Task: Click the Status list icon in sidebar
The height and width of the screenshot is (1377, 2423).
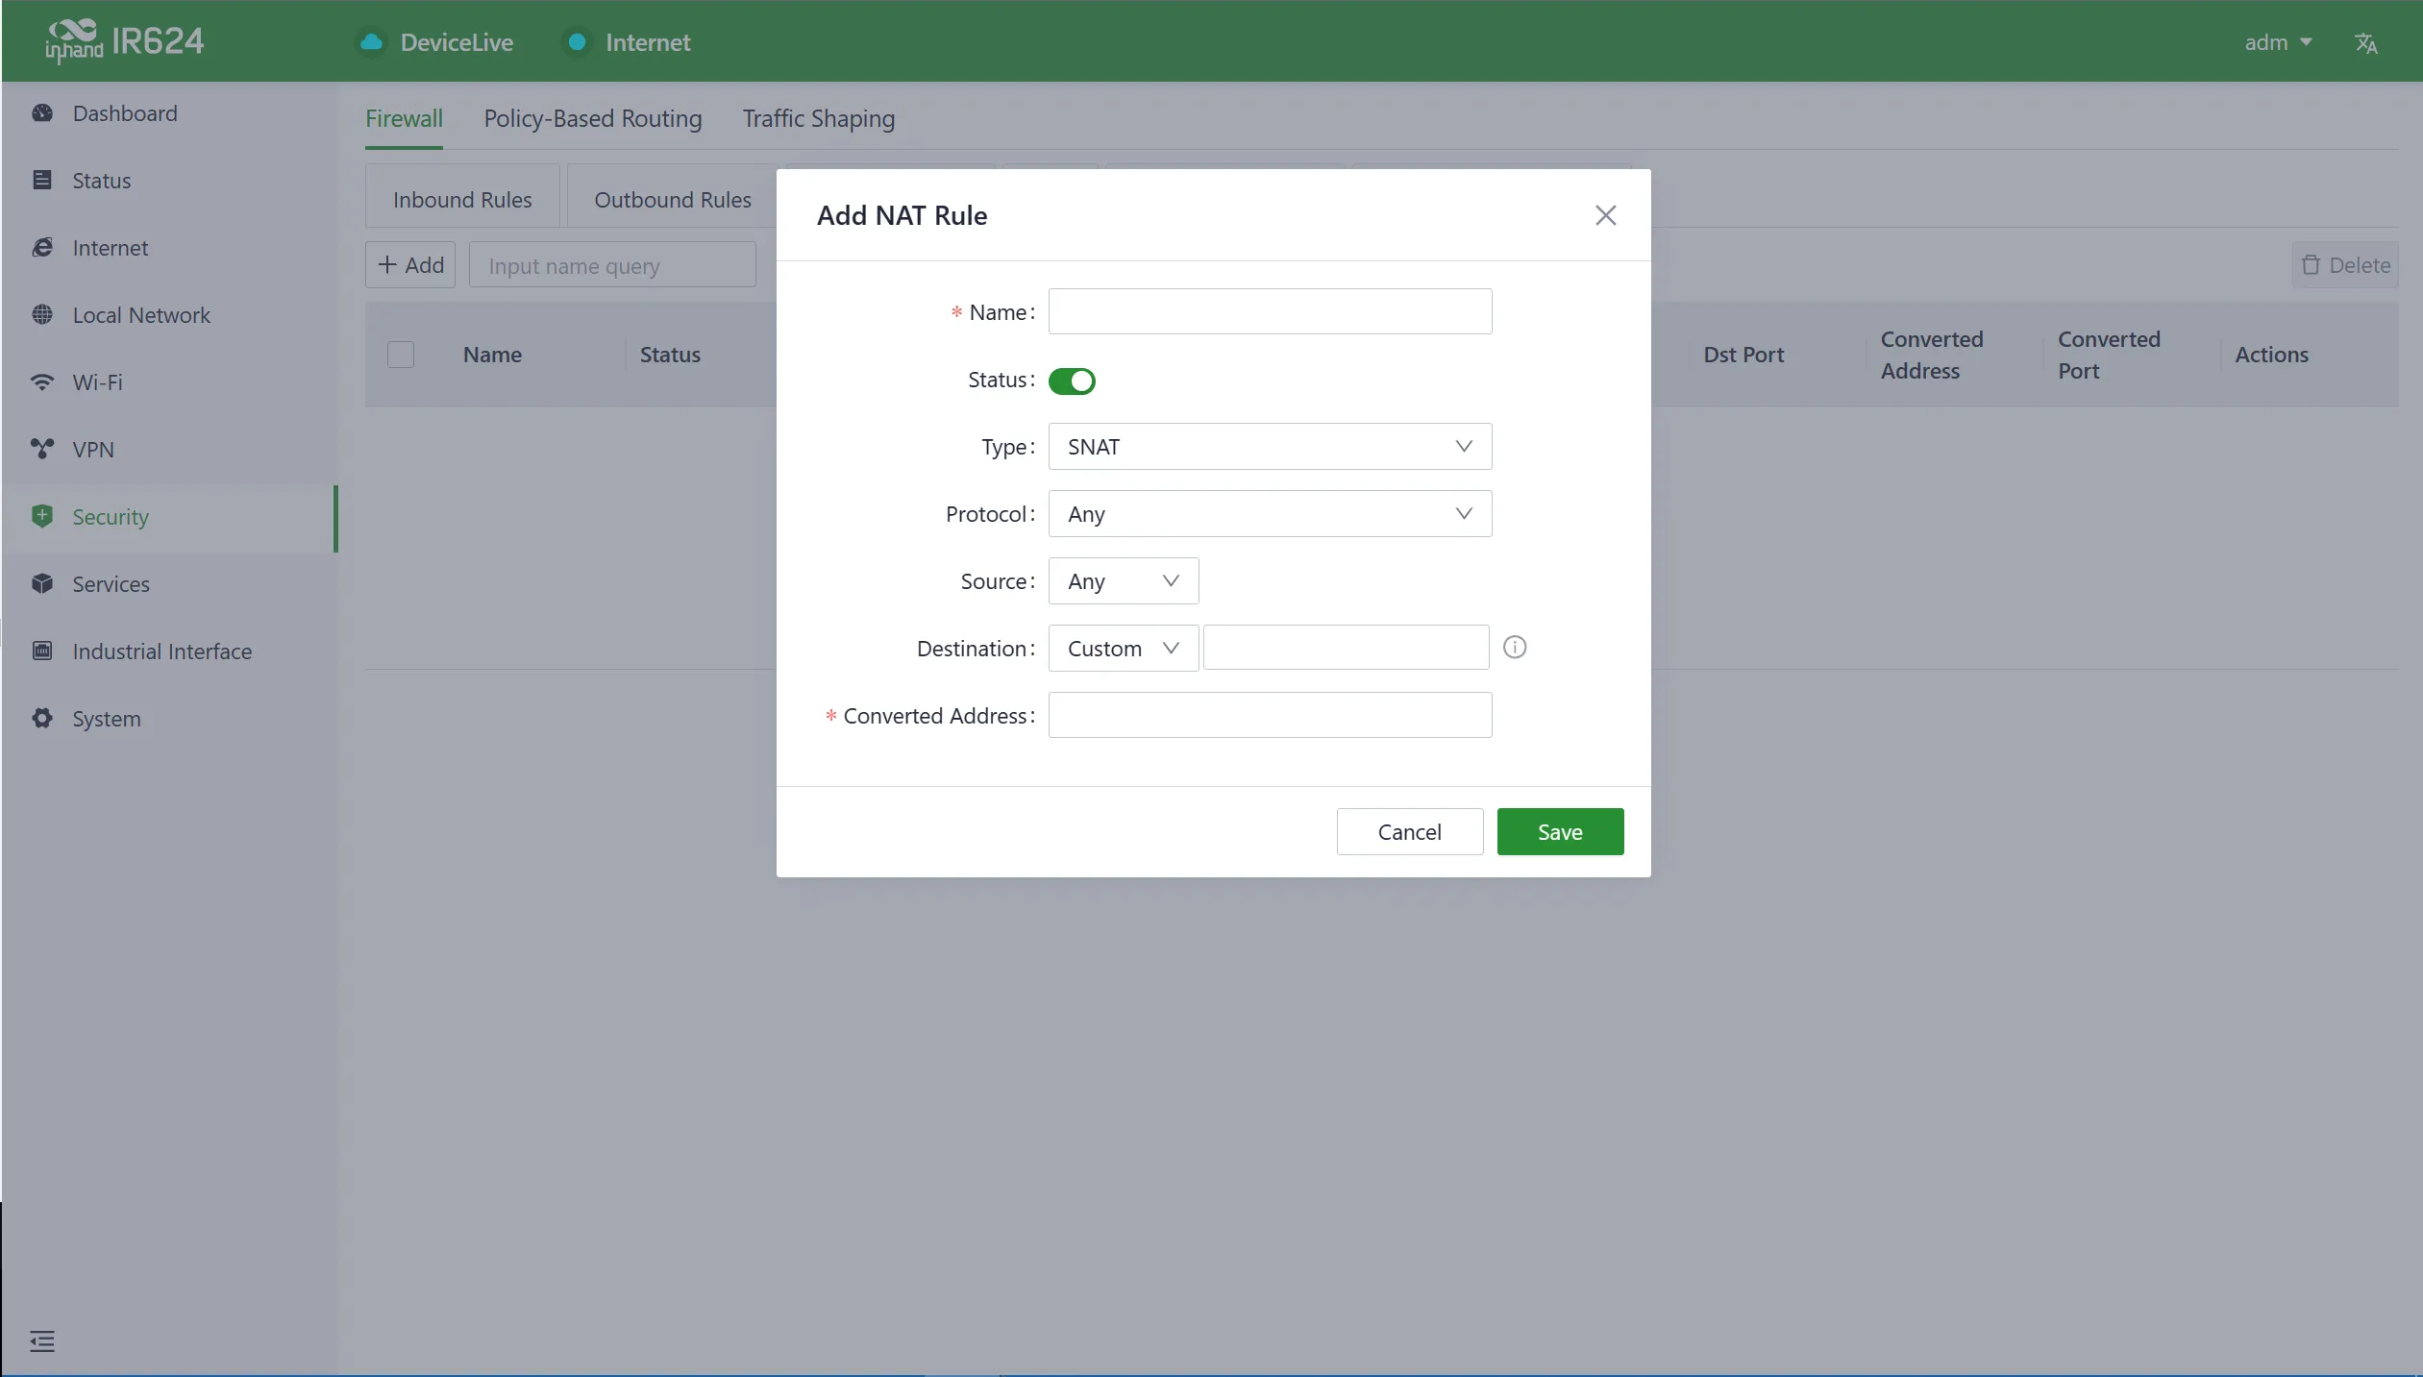Action: [x=42, y=181]
